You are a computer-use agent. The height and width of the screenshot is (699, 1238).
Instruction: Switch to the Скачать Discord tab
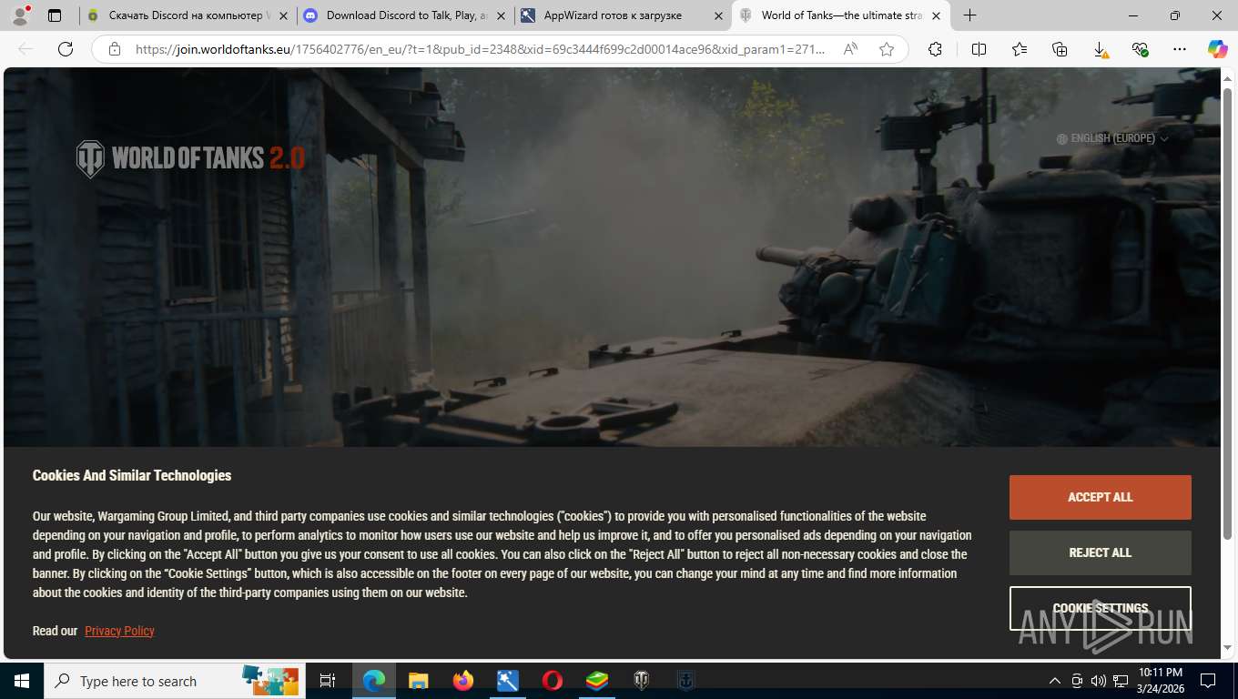(x=188, y=15)
